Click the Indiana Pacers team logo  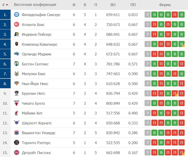point(17,35)
